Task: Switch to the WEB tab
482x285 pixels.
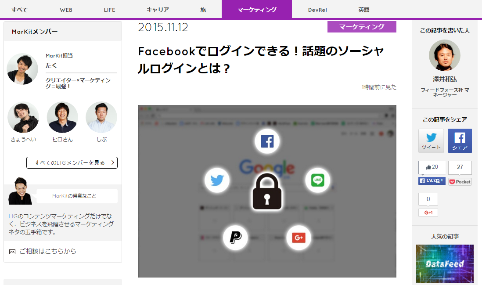Action: [x=66, y=10]
